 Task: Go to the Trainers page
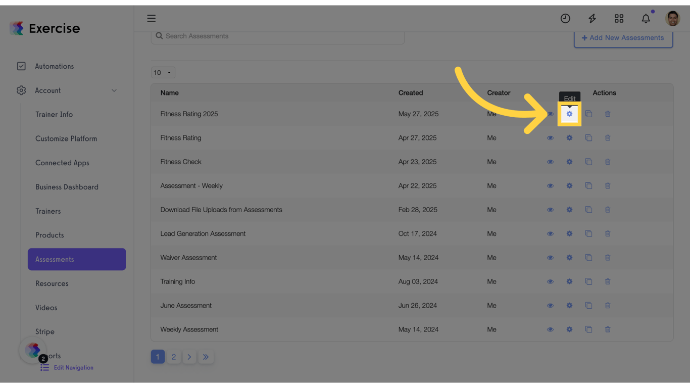coord(48,212)
